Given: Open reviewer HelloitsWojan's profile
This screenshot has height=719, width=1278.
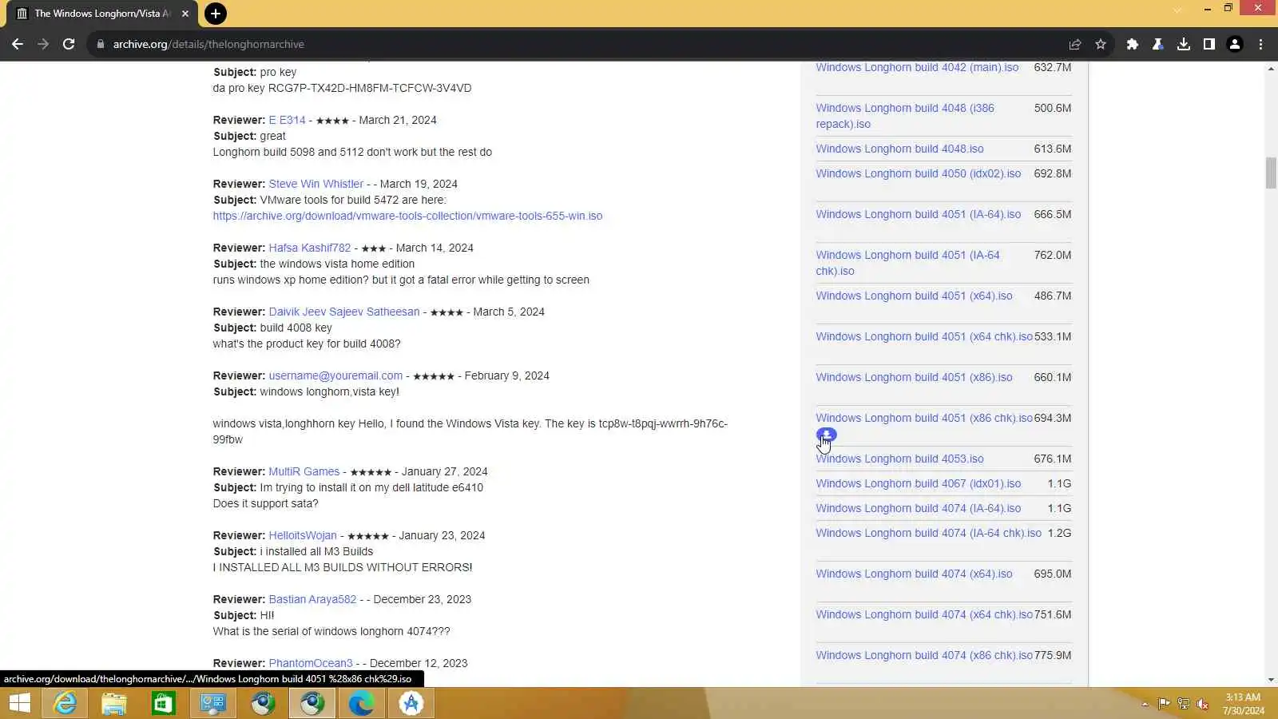Looking at the screenshot, I should pyautogui.click(x=302, y=535).
